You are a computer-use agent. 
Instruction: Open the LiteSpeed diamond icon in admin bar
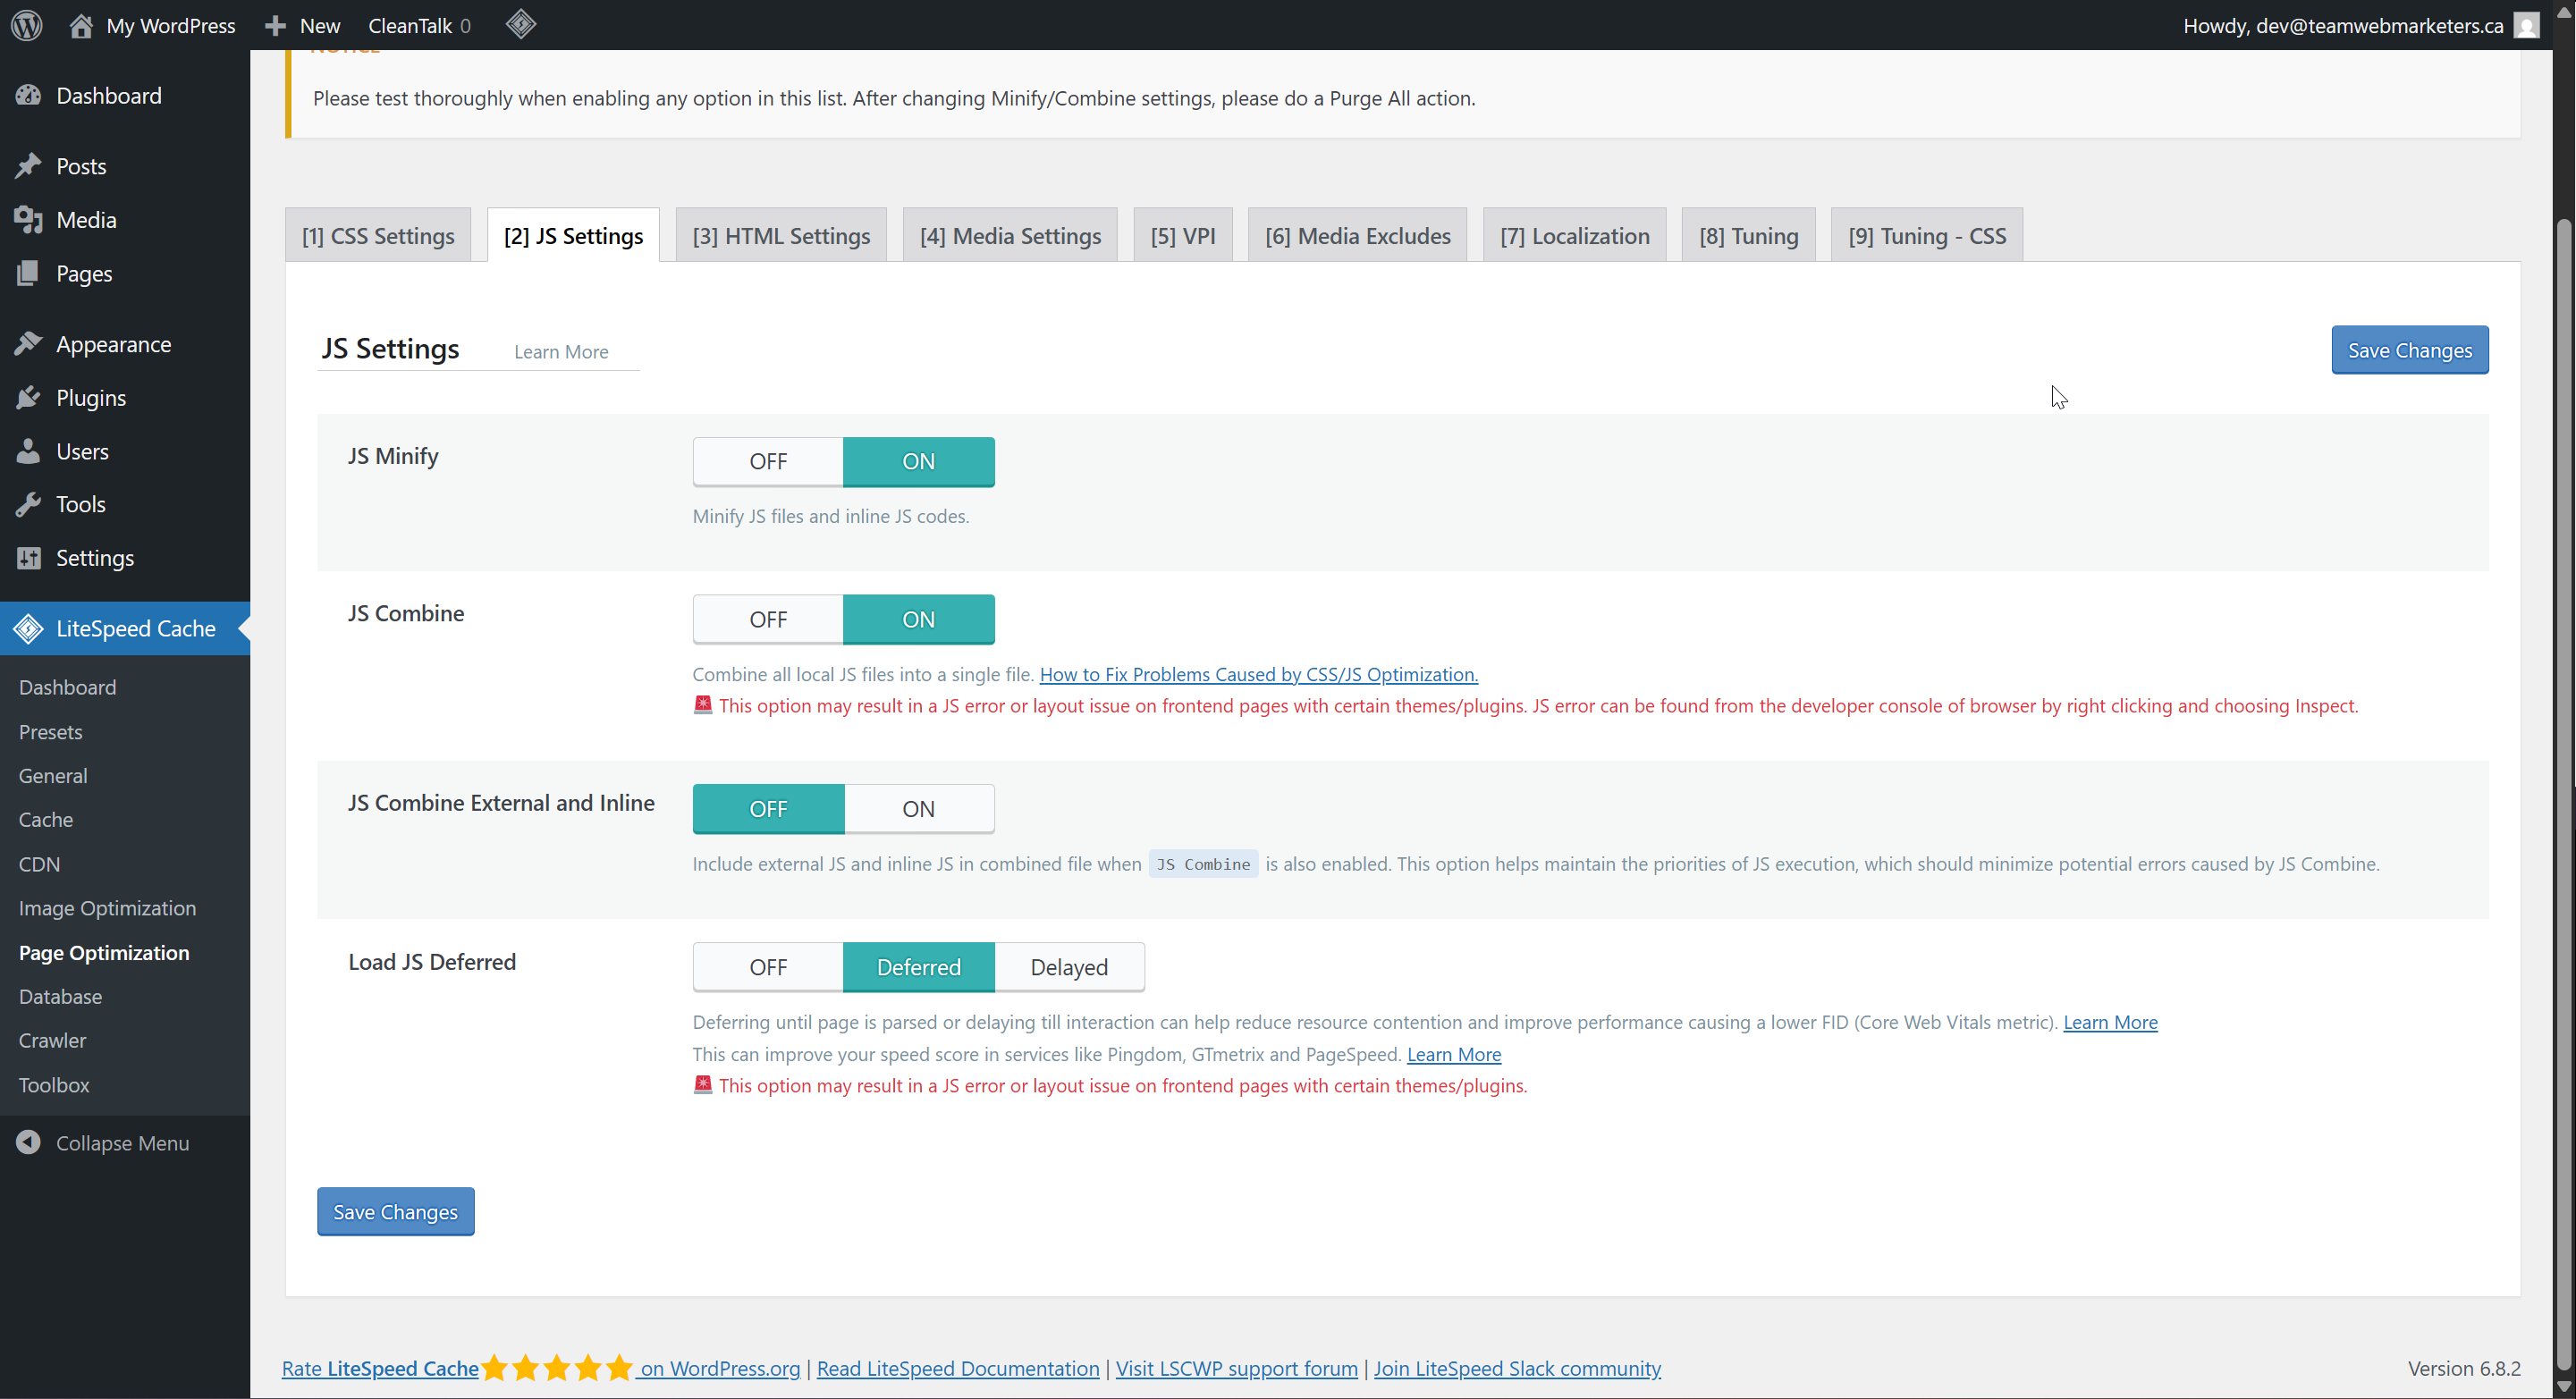(x=520, y=24)
